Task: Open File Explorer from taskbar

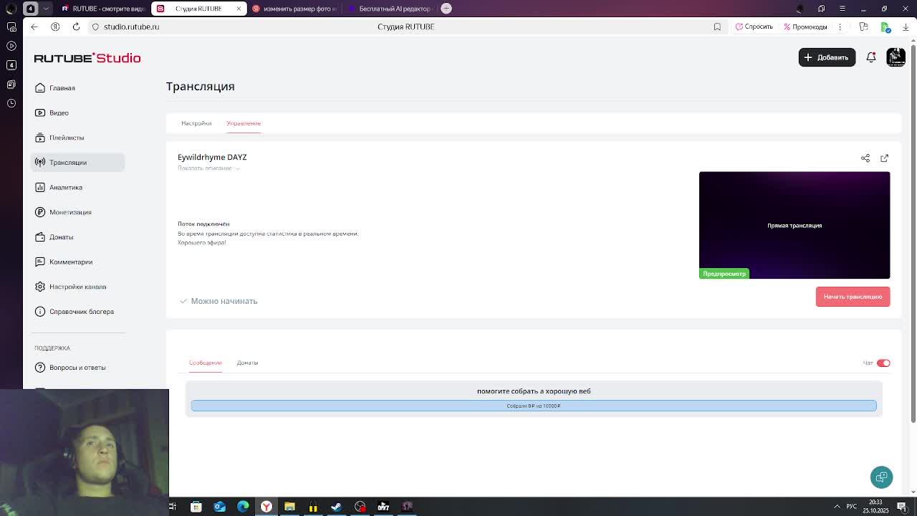Action: pyautogui.click(x=289, y=507)
